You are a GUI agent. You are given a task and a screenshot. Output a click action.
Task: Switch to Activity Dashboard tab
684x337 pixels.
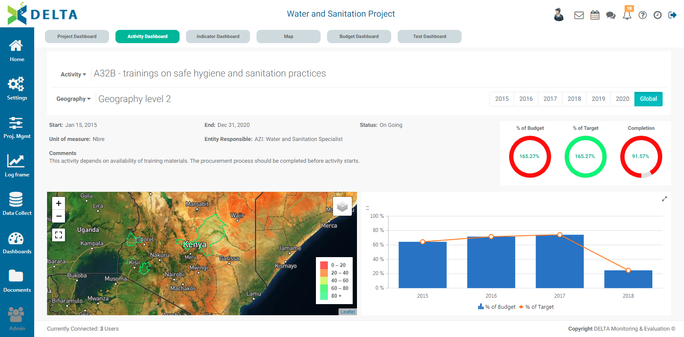(147, 36)
